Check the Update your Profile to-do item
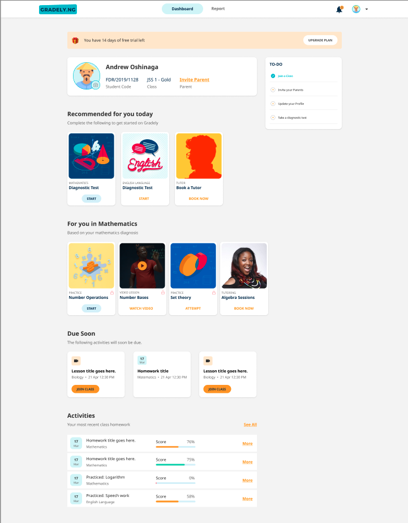This screenshot has width=408, height=523. (x=273, y=104)
